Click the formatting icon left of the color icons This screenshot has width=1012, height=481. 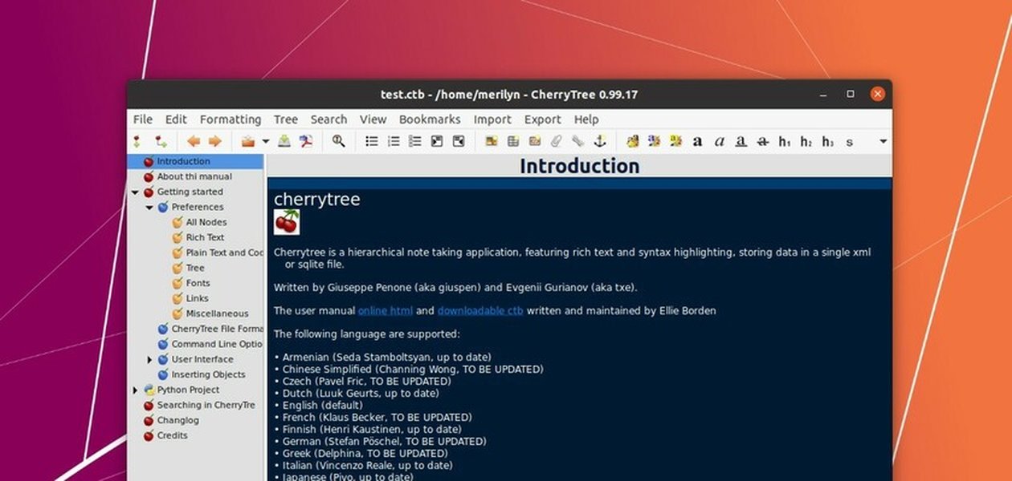tap(632, 141)
